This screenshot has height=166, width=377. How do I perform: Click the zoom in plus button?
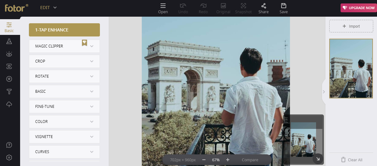click(x=228, y=160)
